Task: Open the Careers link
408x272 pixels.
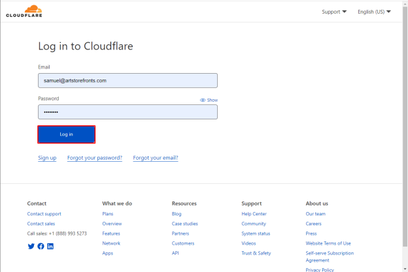Action: tap(314, 224)
